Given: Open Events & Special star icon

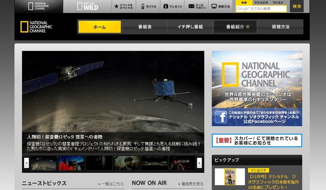Looking at the screenshot, I should 124,6.
